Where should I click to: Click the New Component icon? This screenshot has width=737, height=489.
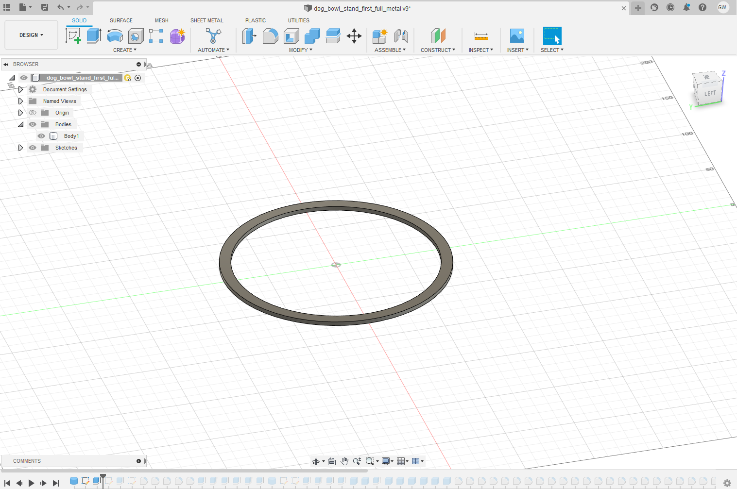point(380,36)
